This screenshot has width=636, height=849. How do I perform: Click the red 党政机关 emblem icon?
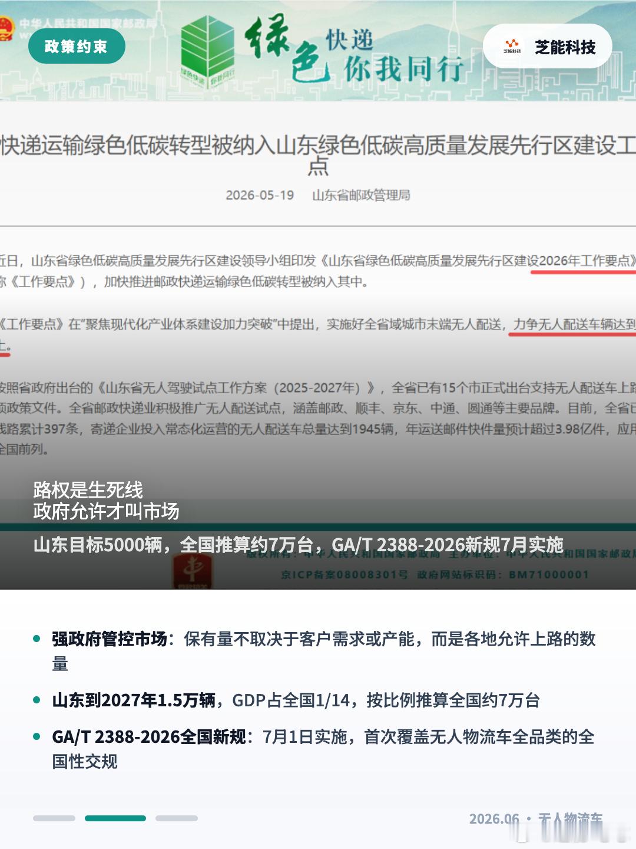pyautogui.click(x=191, y=570)
